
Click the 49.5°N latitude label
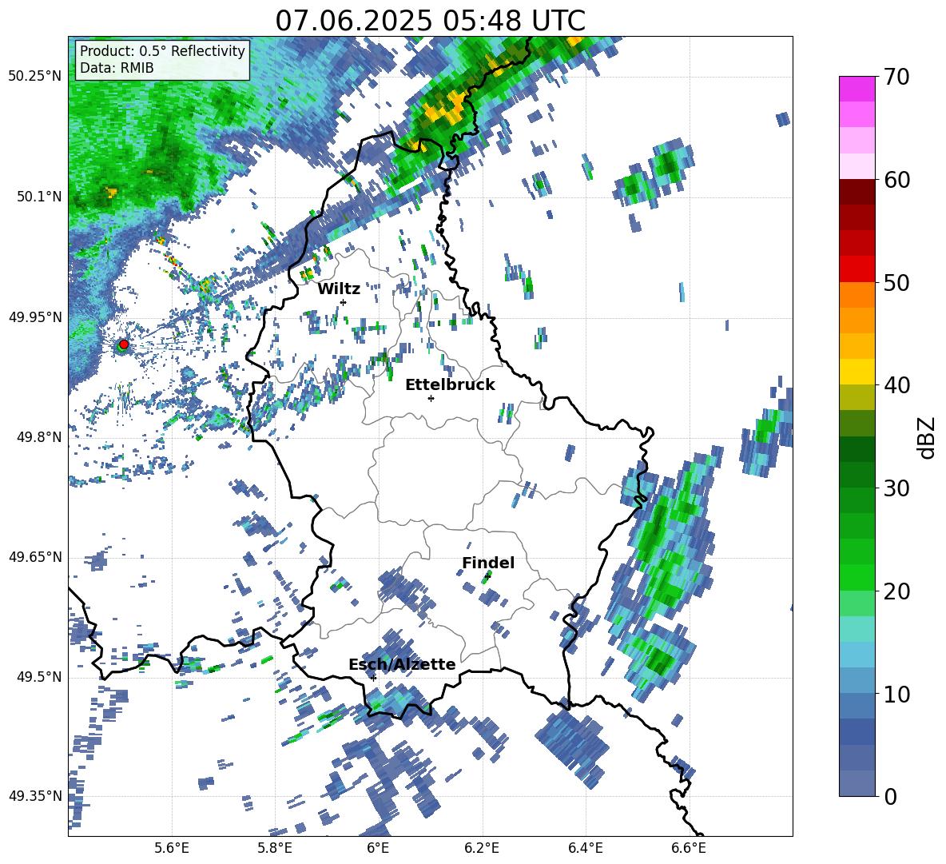(39, 677)
